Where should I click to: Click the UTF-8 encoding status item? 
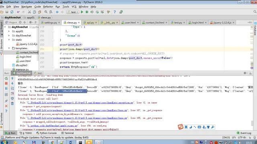[x=242, y=138]
